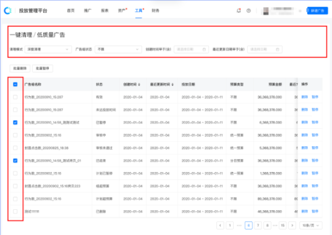Image resolution: width=332 pixels, height=235 pixels.
Task: Click the user avatar thumbnail
Action: 266,11
